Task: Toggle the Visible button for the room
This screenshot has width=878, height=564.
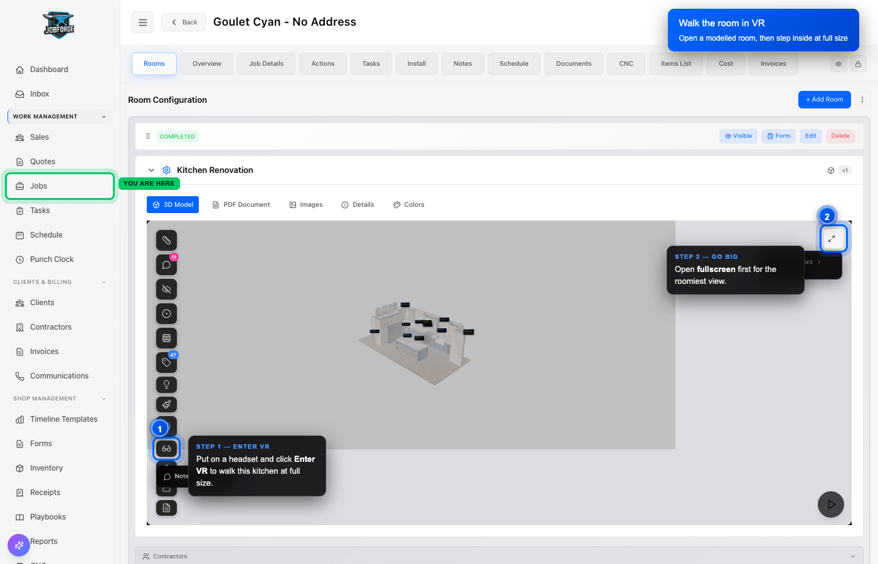Action: pos(738,136)
